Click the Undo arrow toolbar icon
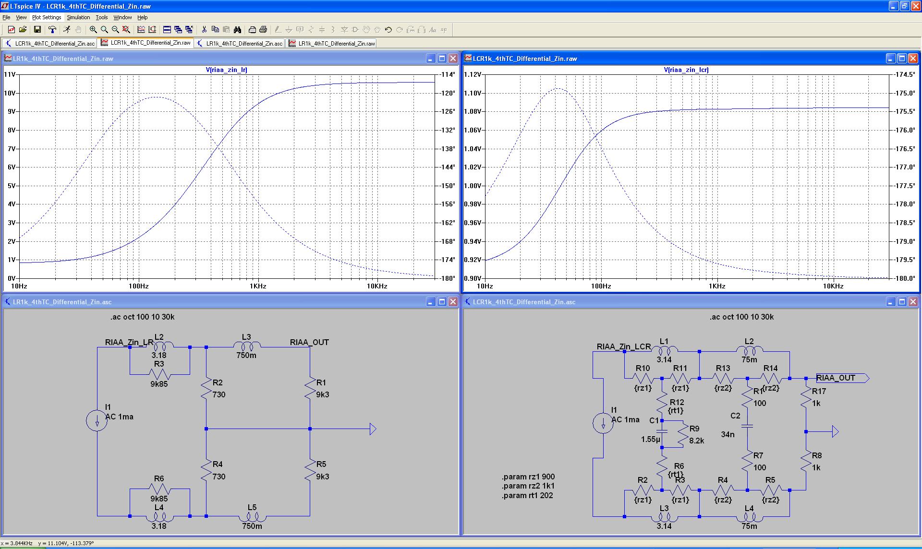The width and height of the screenshot is (922, 549). coord(388,30)
